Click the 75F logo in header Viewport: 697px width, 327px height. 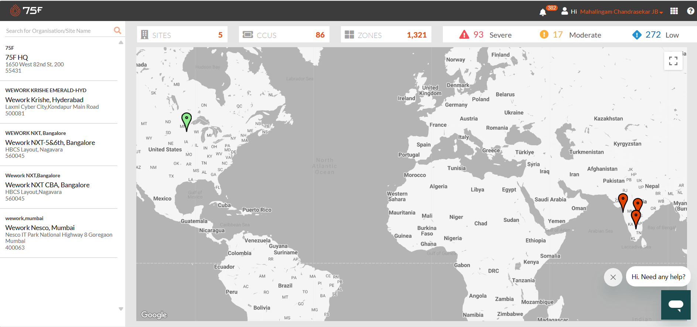pos(26,10)
